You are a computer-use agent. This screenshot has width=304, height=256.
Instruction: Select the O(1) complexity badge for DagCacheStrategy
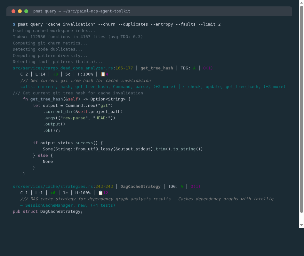coord(195,186)
